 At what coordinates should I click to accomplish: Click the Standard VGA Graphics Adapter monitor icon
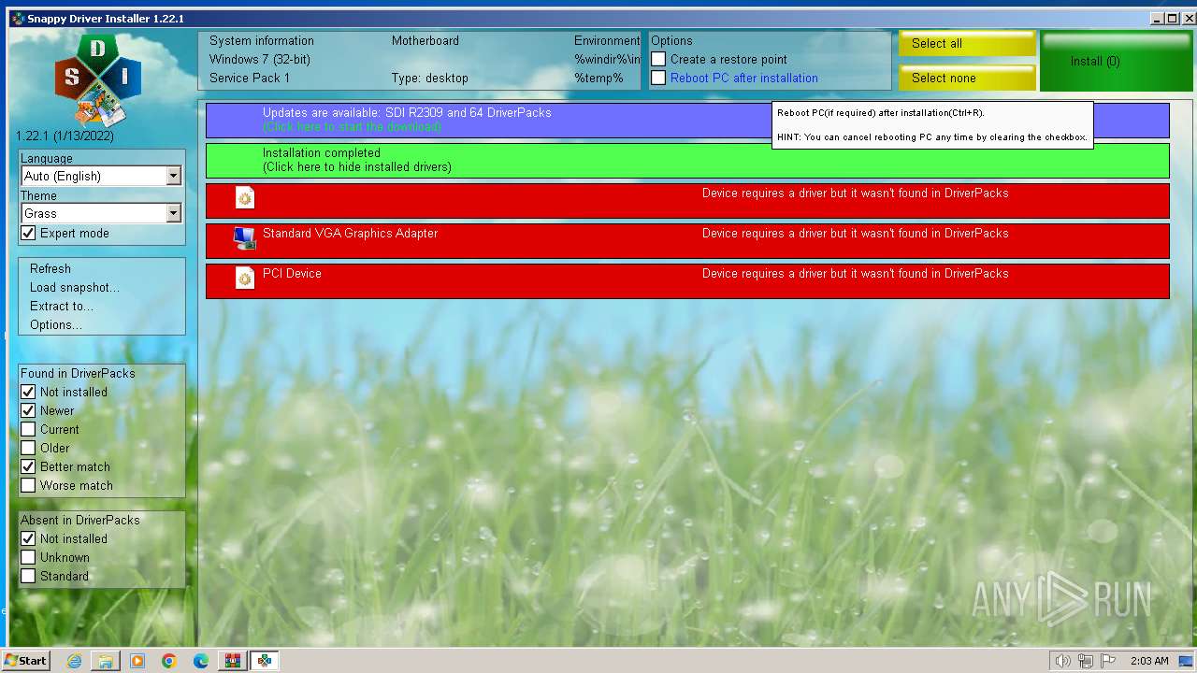pyautogui.click(x=245, y=238)
